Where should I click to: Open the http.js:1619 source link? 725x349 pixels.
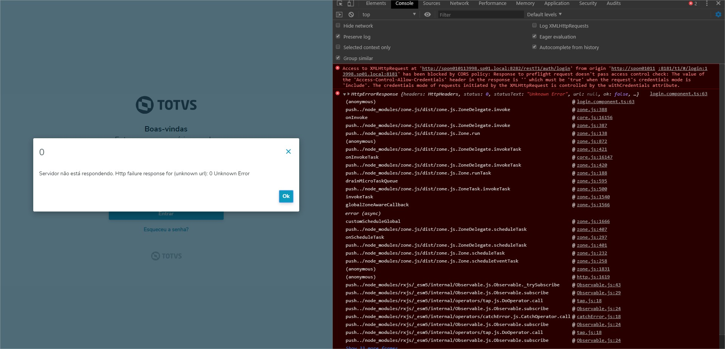tap(593, 277)
